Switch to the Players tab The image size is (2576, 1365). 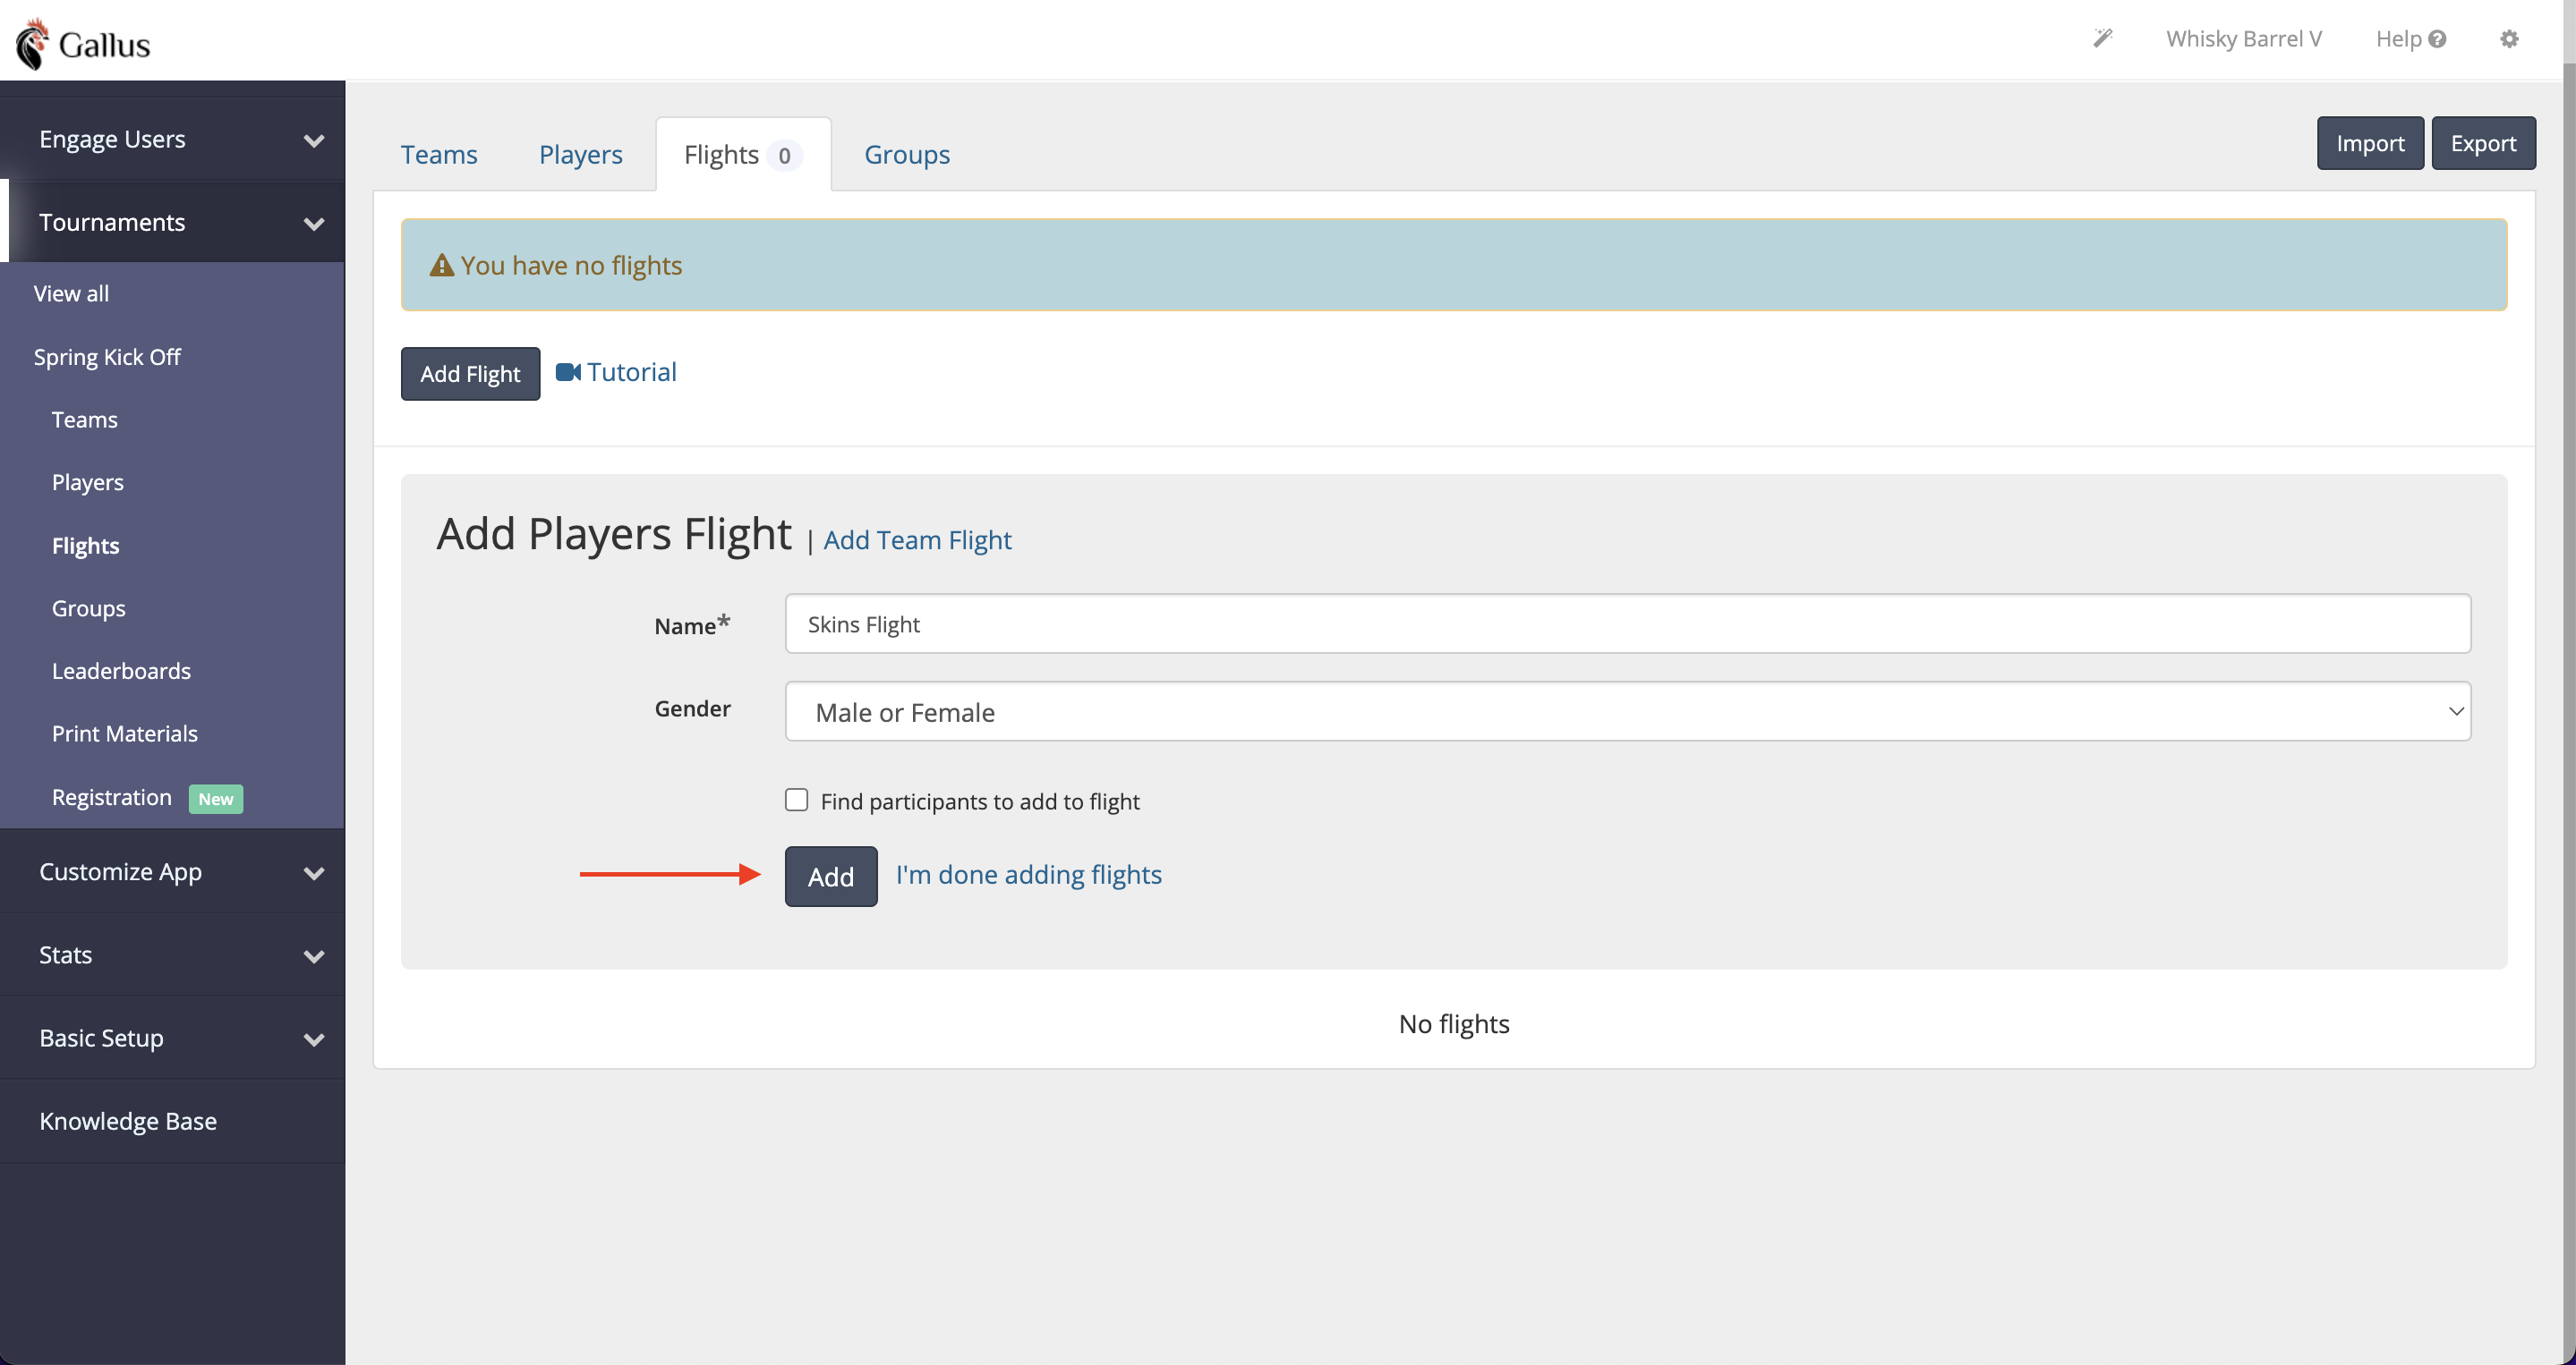pos(580,154)
